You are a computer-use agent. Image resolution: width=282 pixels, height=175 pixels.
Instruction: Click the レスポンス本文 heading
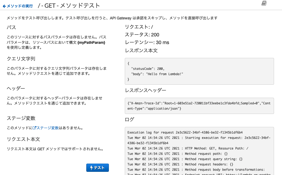click(141, 50)
